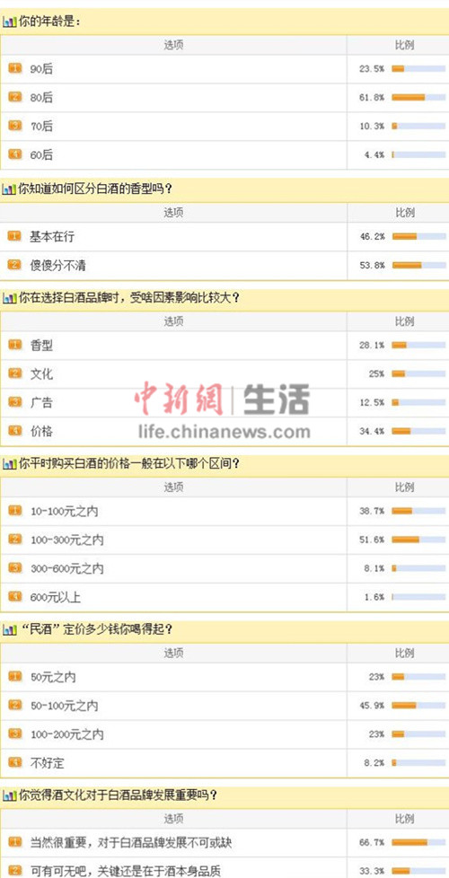This screenshot has height=878, width=449.
Task: Click 比例 column header in price range table
Action: (x=405, y=487)
